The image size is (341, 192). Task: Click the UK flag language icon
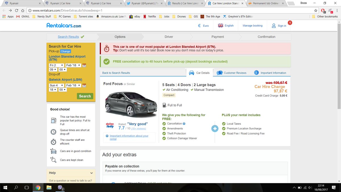(x=221, y=25)
